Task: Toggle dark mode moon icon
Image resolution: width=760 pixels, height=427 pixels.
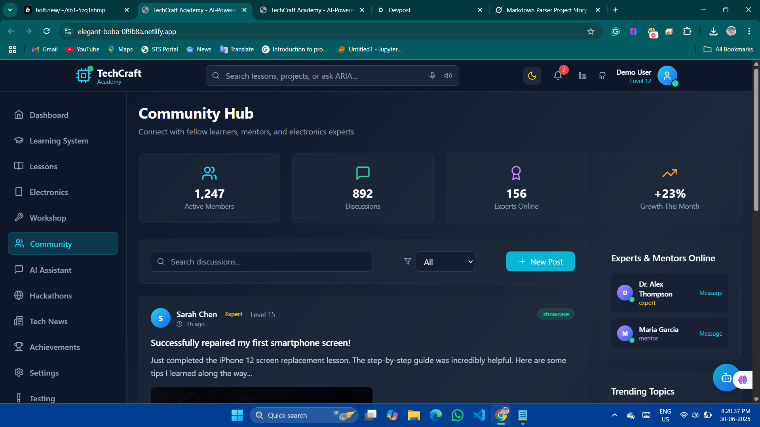Action: click(532, 76)
